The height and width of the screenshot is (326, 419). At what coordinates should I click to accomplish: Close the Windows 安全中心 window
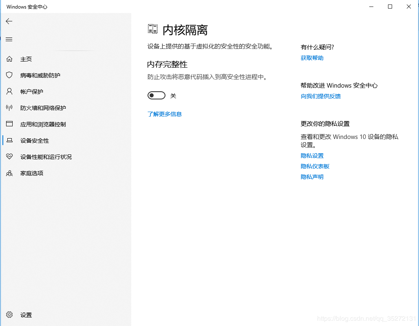408,7
